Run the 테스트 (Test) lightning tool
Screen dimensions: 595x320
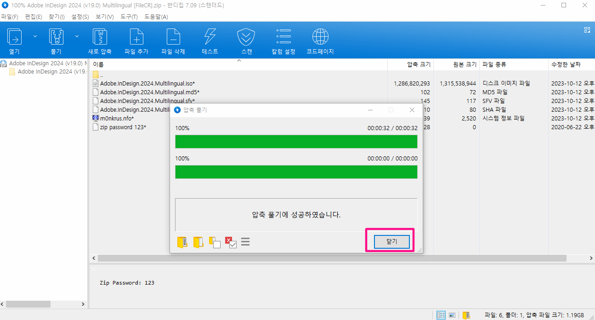point(210,36)
